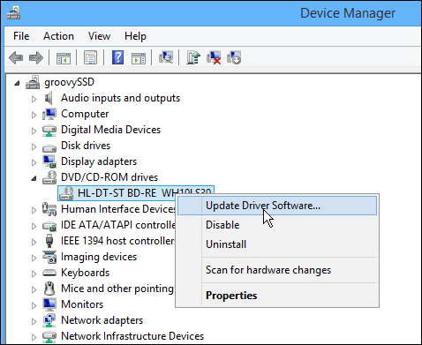This screenshot has height=345, width=422.
Task: Click the Network adapters icon
Action: [x=49, y=320]
